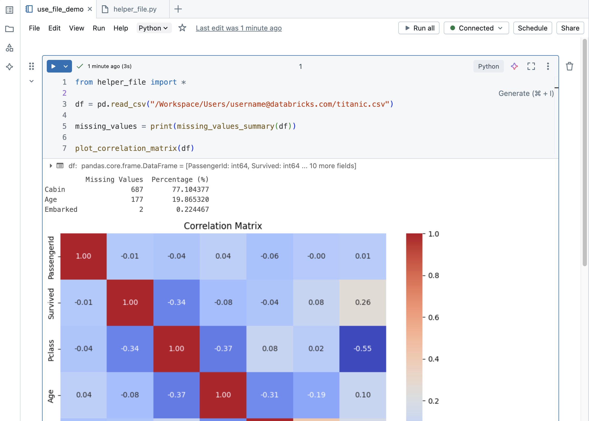Screen dimensions: 589x421
Task: Expand cell to fullscreen focus mode
Action: [531, 66]
